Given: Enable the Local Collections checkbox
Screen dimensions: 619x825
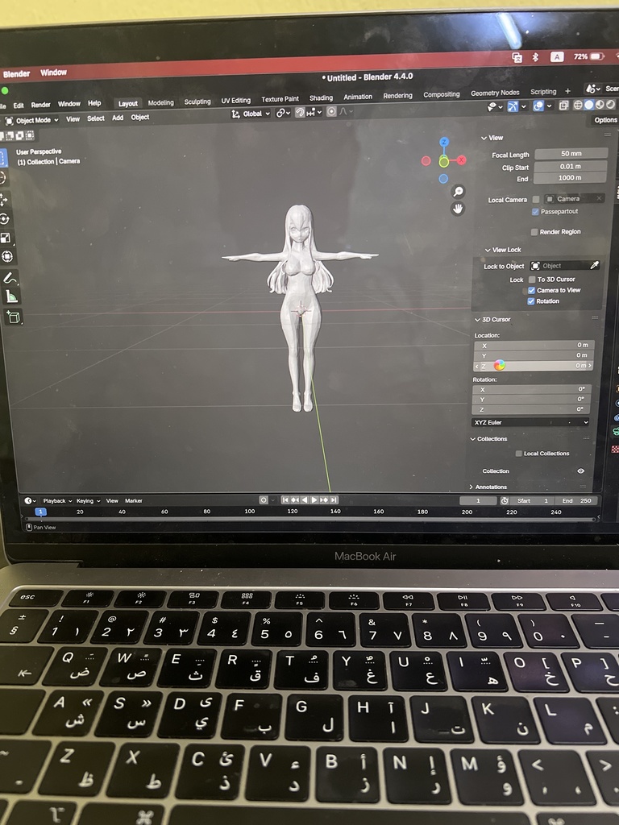Looking at the screenshot, I should click(x=518, y=454).
